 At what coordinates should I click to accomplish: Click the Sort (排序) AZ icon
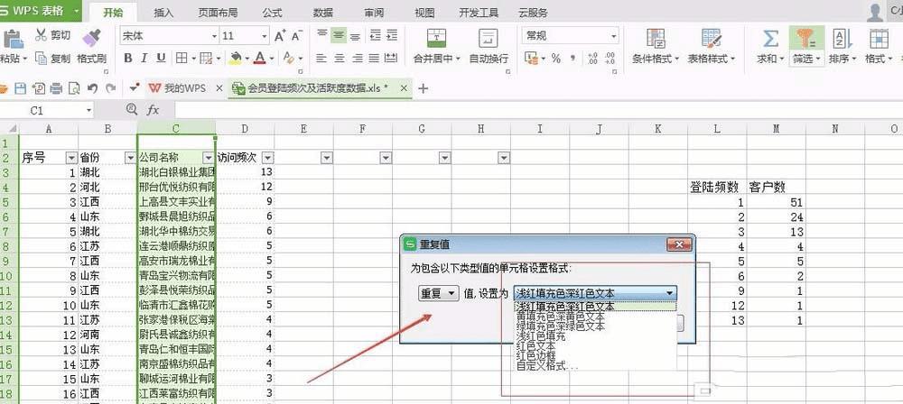tap(842, 39)
